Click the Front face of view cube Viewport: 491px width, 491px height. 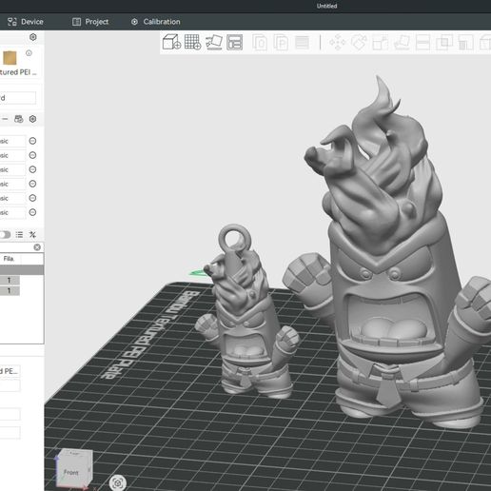tap(70, 472)
